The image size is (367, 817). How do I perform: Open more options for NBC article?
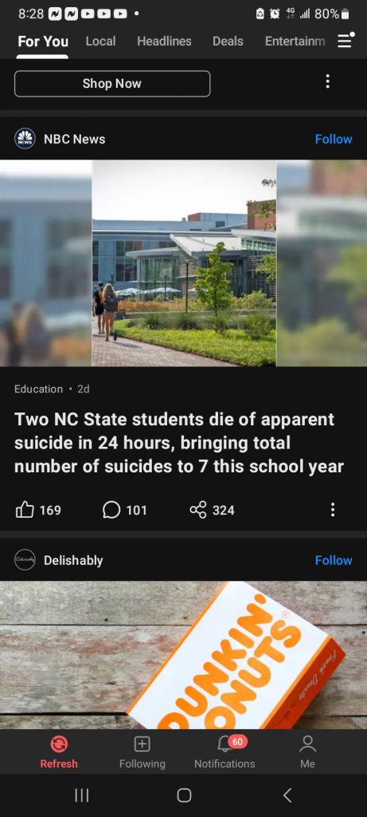(333, 510)
